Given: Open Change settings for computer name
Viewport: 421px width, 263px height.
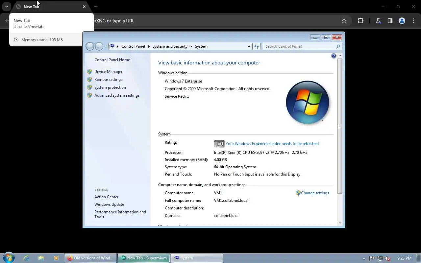Looking at the screenshot, I should pyautogui.click(x=315, y=193).
